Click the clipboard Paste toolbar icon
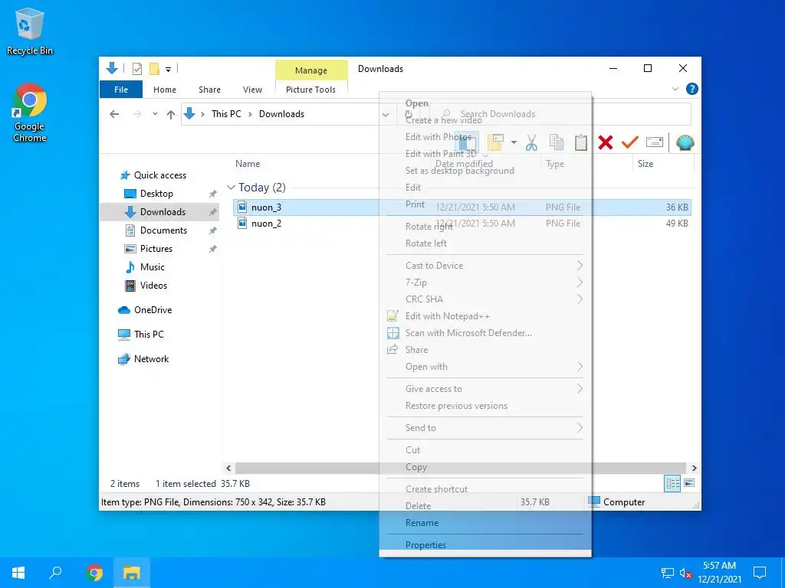The width and height of the screenshot is (785, 588). pyautogui.click(x=581, y=142)
